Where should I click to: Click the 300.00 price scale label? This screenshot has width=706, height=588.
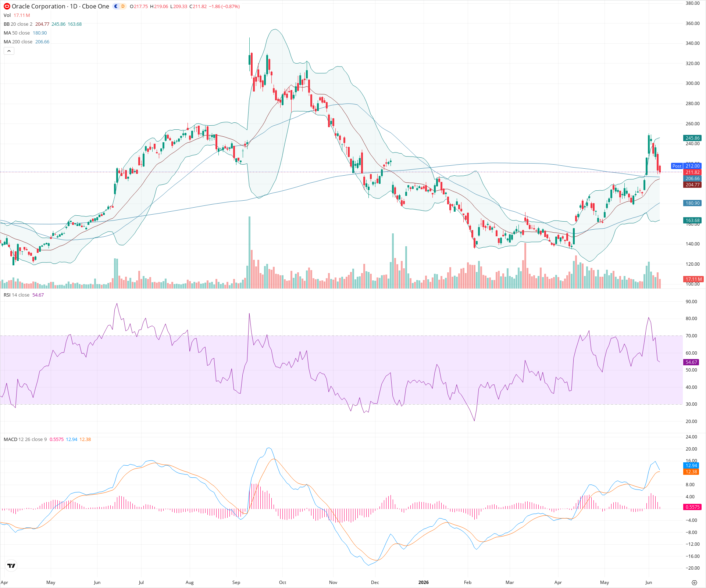692,83
